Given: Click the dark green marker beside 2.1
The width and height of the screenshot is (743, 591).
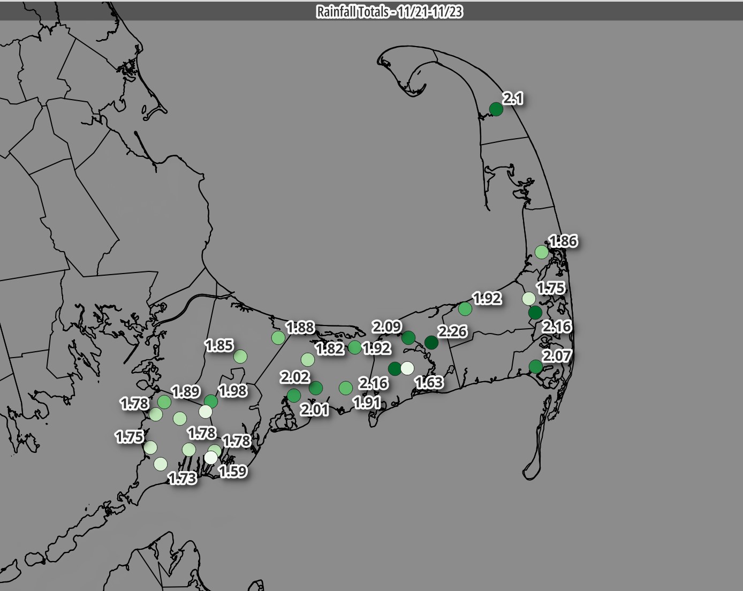Looking at the screenshot, I should click(496, 109).
